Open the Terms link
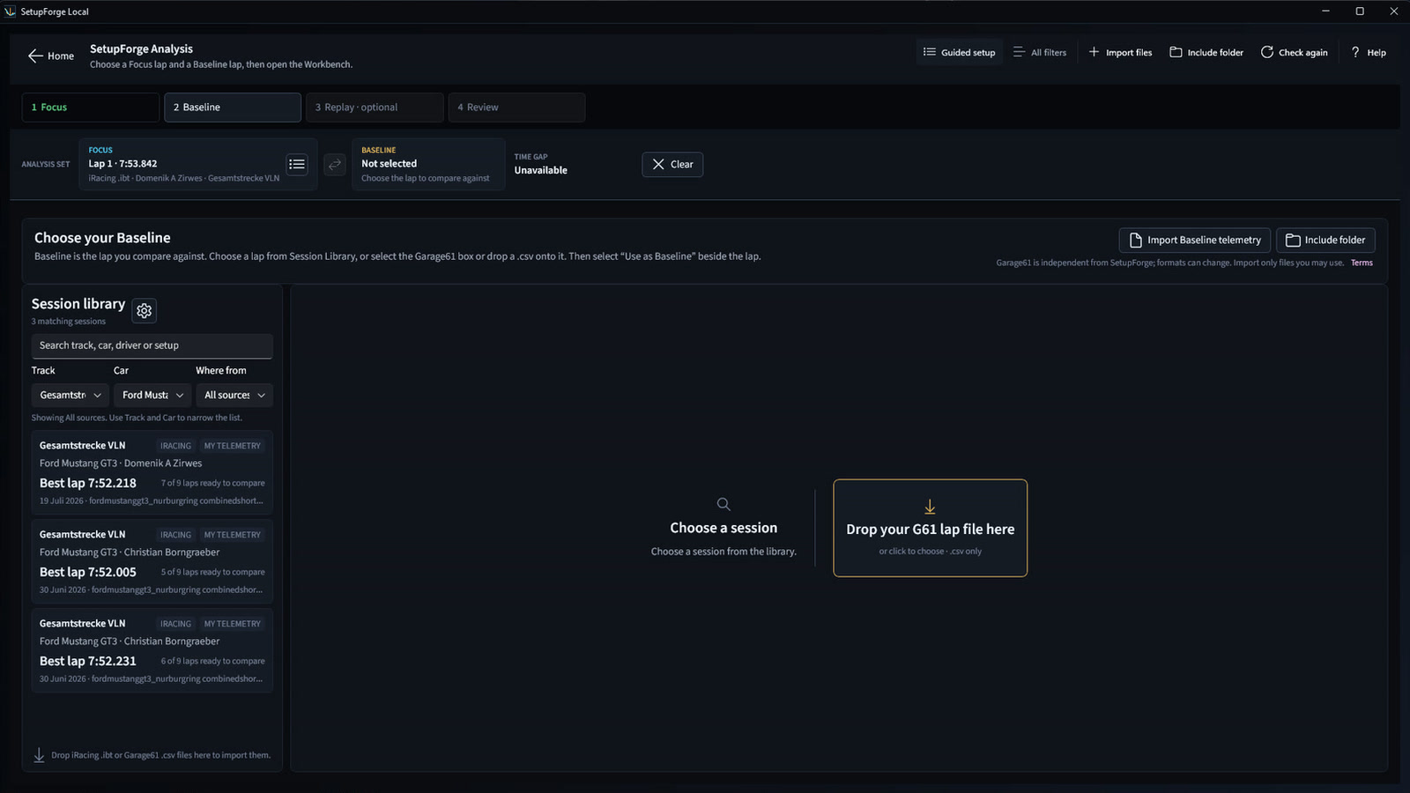 (1362, 263)
